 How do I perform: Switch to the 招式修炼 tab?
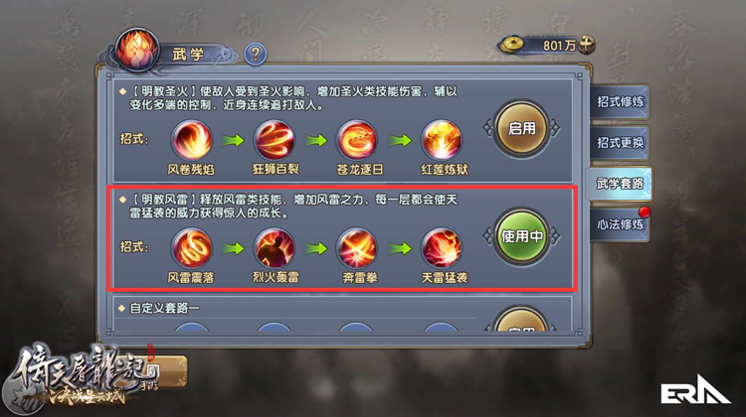[x=620, y=101]
